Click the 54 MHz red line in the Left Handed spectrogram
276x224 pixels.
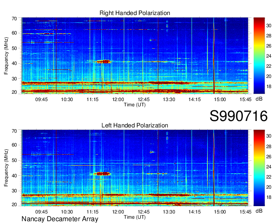[48, 154]
